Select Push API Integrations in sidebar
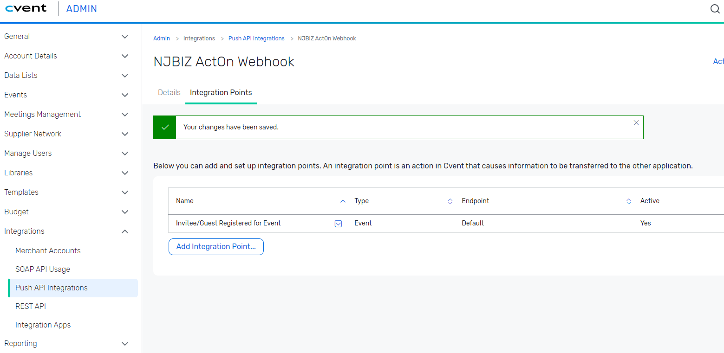The width and height of the screenshot is (724, 353). click(73, 288)
